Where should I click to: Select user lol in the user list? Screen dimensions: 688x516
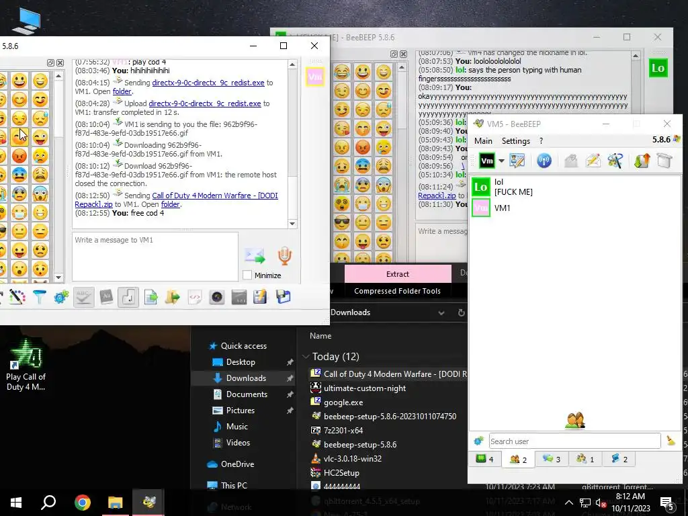(575, 187)
